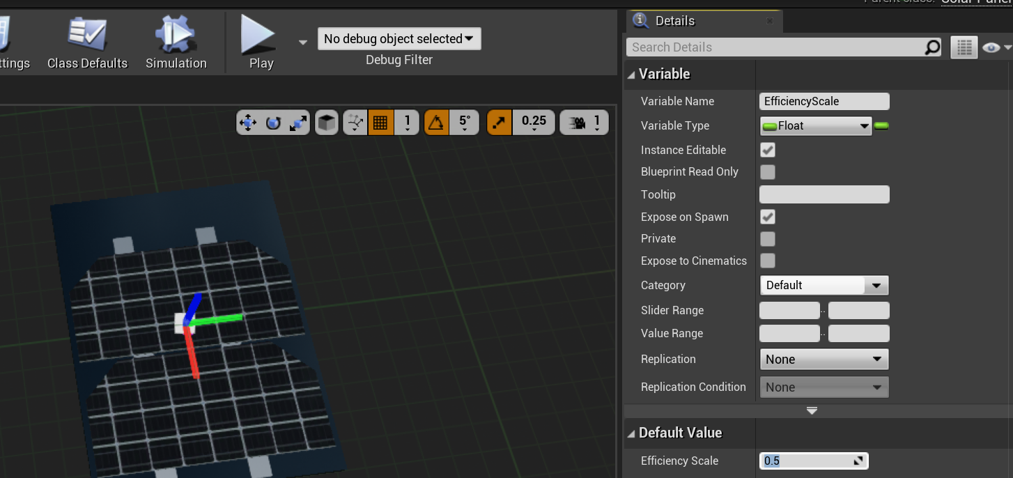Open the property matrix grid icon
The width and height of the screenshot is (1013, 478).
(964, 47)
